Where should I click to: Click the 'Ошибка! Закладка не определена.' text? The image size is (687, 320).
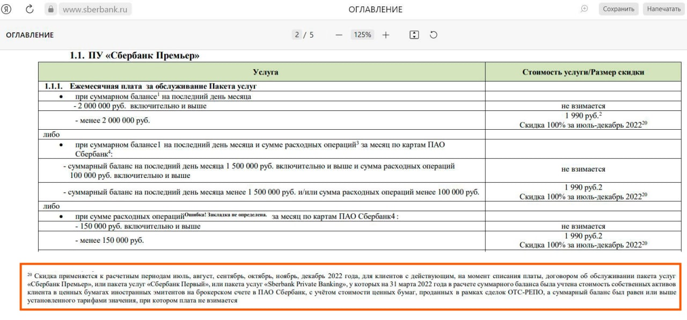point(226,214)
